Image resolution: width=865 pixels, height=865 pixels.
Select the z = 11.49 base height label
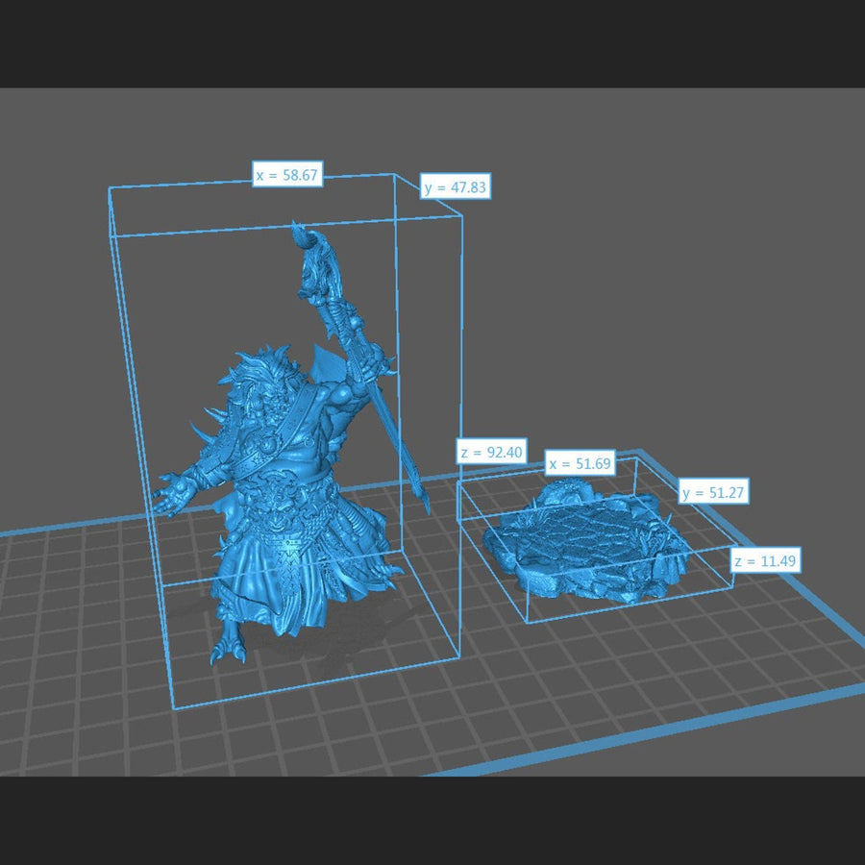(765, 560)
